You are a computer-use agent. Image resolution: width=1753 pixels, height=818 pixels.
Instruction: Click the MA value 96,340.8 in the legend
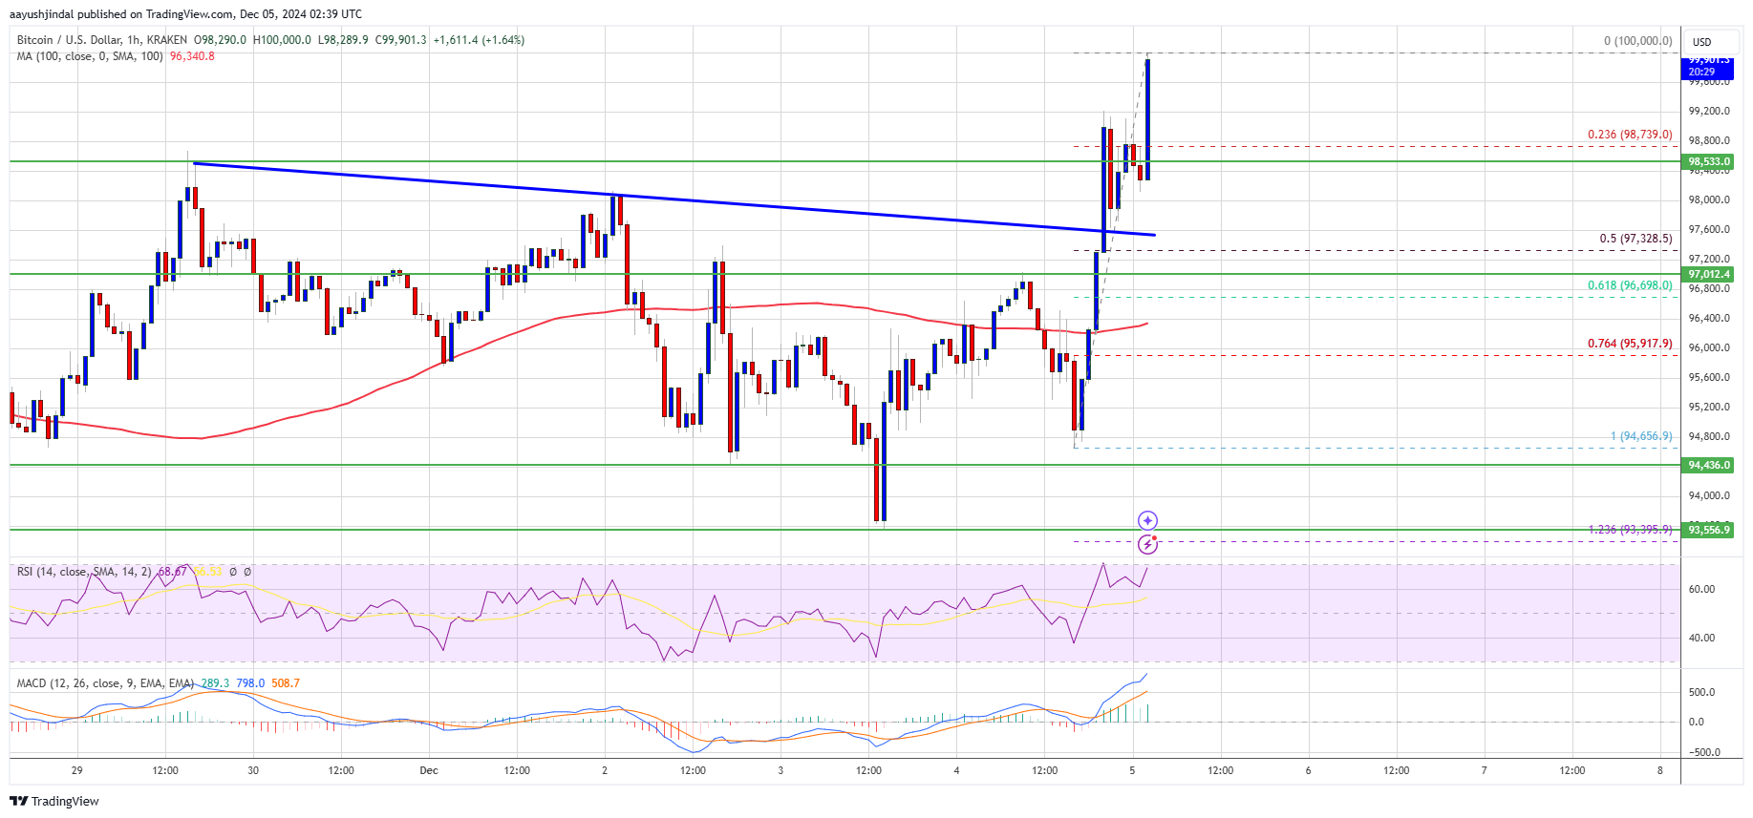pos(192,56)
